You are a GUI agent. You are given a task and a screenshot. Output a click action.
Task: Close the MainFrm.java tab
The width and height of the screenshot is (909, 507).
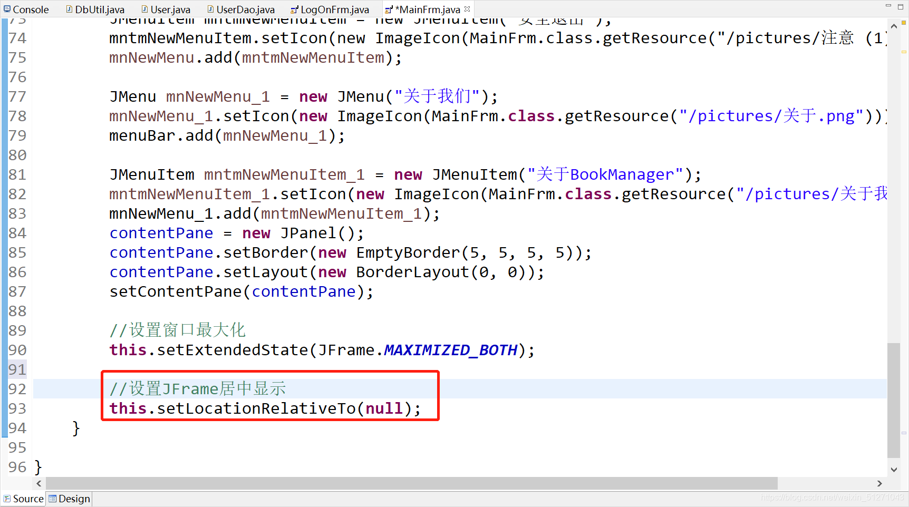[x=467, y=8]
